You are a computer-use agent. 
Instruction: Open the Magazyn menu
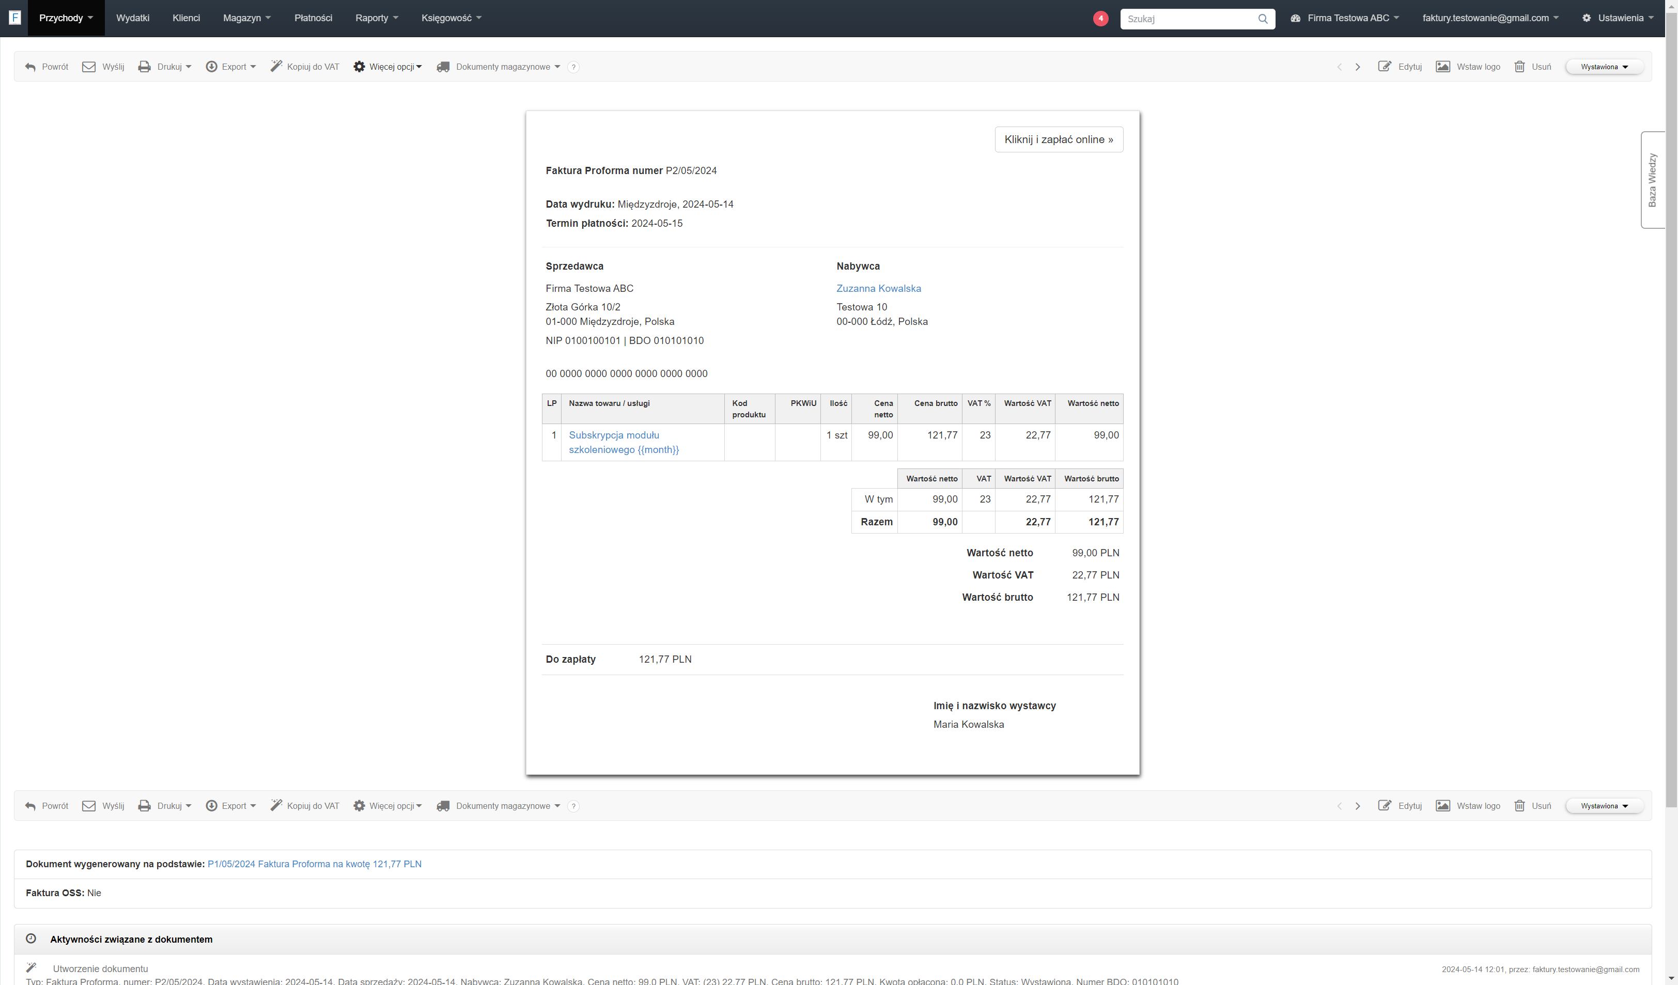pyautogui.click(x=246, y=18)
